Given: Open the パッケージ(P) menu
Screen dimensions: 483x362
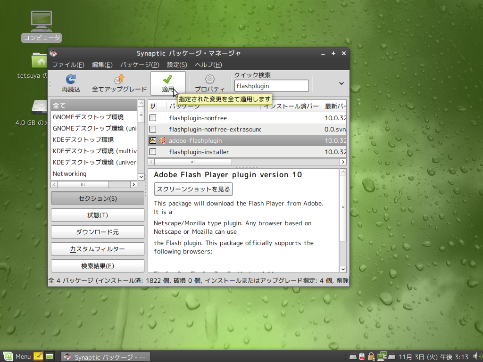Looking at the screenshot, I should tap(140, 65).
